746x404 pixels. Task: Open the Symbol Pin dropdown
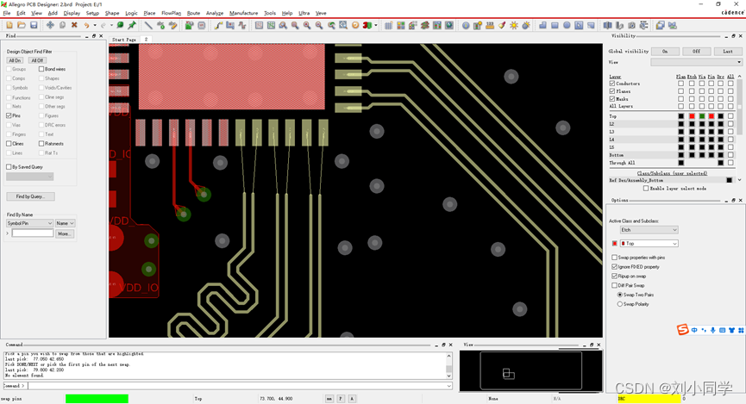(30, 223)
